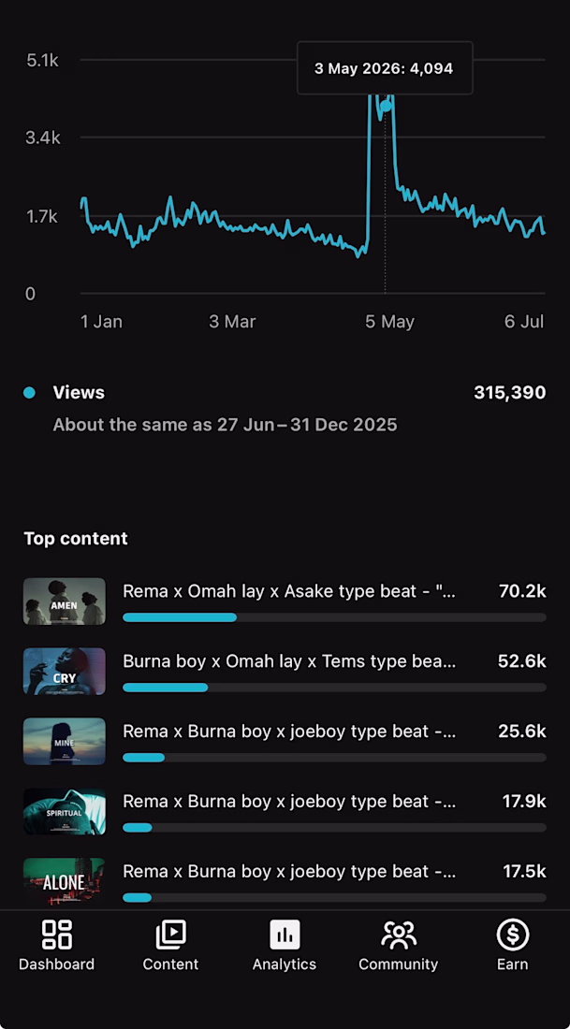Open the Community people icon
Screen dimensions: 570x1029
tap(398, 935)
